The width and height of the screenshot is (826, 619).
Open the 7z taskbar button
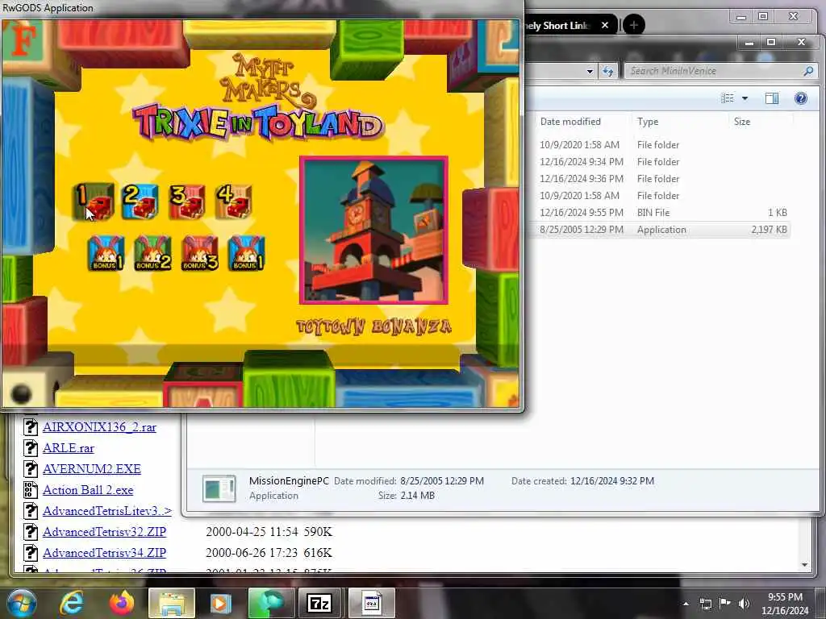coord(319,603)
